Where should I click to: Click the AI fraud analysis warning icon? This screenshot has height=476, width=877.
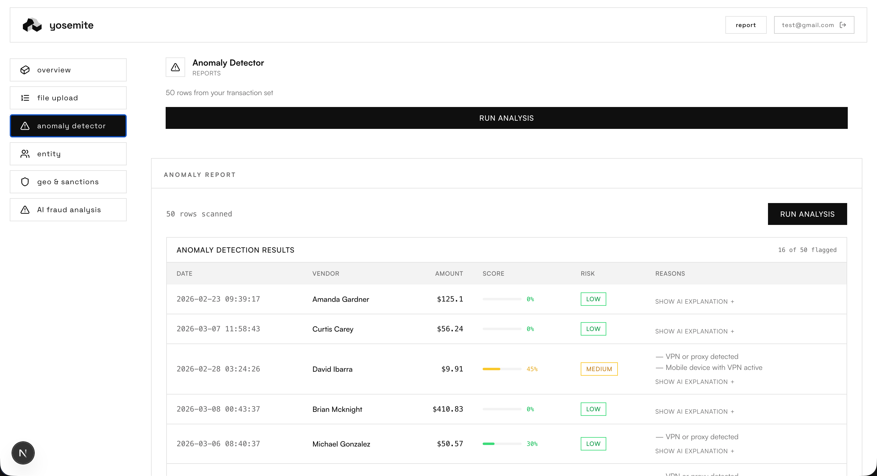(25, 210)
